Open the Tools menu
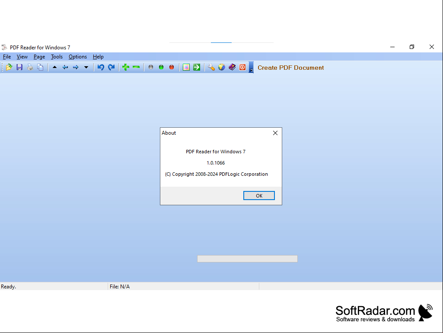 point(57,57)
